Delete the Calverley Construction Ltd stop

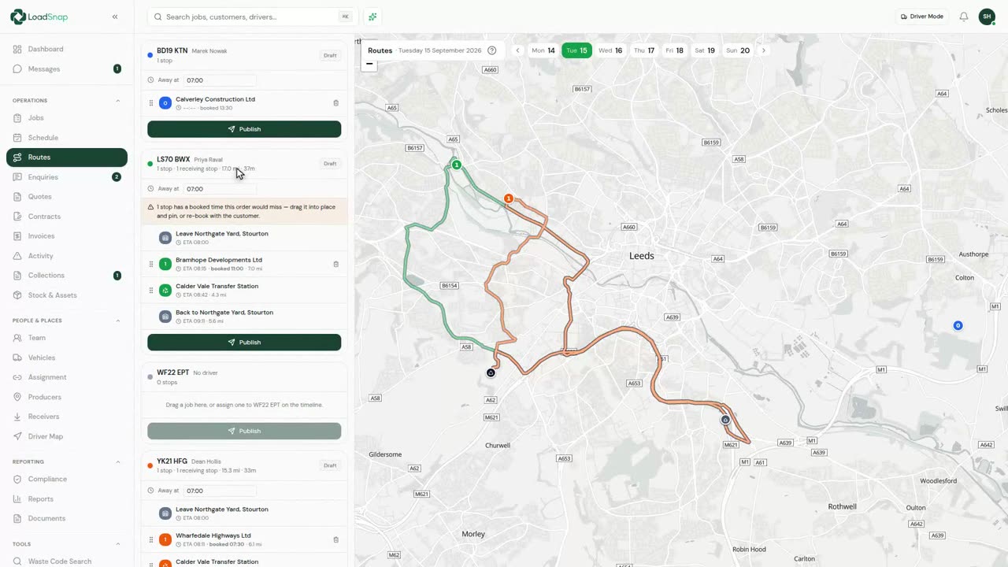point(336,103)
